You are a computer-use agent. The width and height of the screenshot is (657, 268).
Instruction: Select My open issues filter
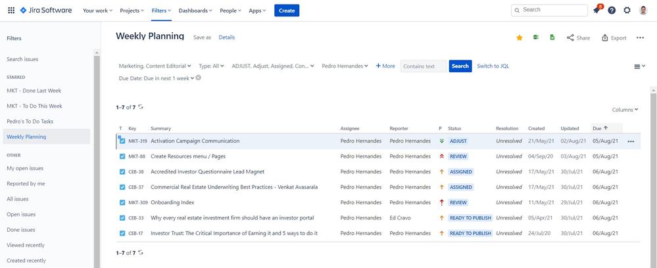[25, 168]
